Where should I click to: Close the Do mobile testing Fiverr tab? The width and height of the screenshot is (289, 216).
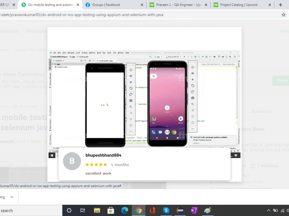[78, 5]
